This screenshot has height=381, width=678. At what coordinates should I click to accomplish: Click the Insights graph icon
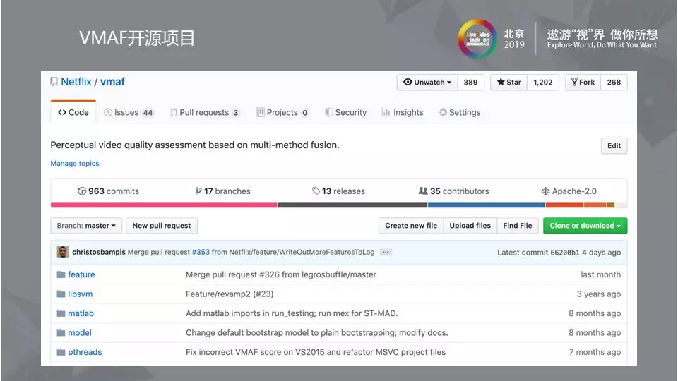point(386,112)
